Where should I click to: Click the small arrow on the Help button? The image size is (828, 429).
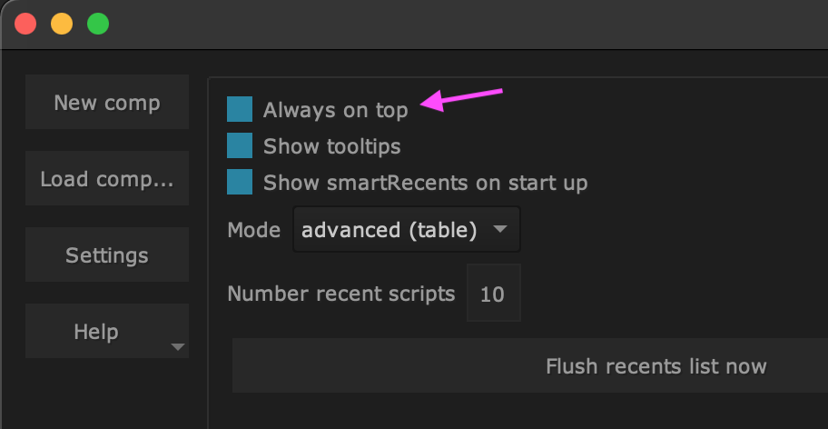click(178, 347)
